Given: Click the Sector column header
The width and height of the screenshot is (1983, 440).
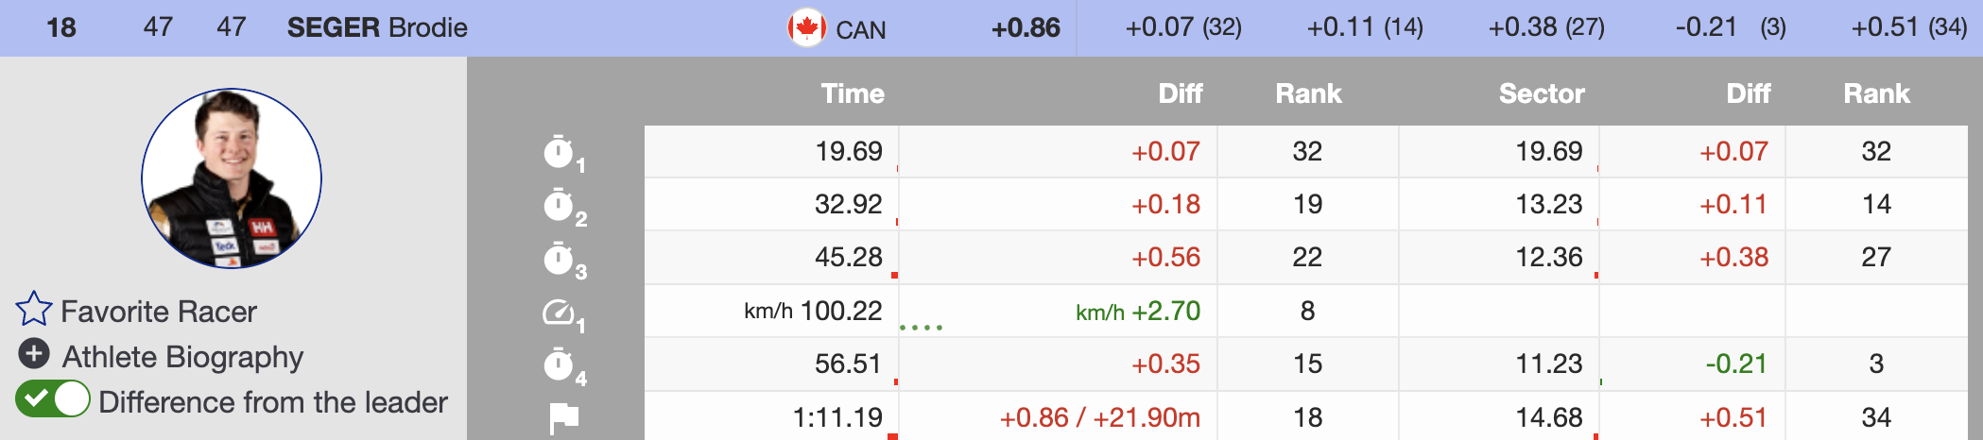Looking at the screenshot, I should (x=1541, y=93).
